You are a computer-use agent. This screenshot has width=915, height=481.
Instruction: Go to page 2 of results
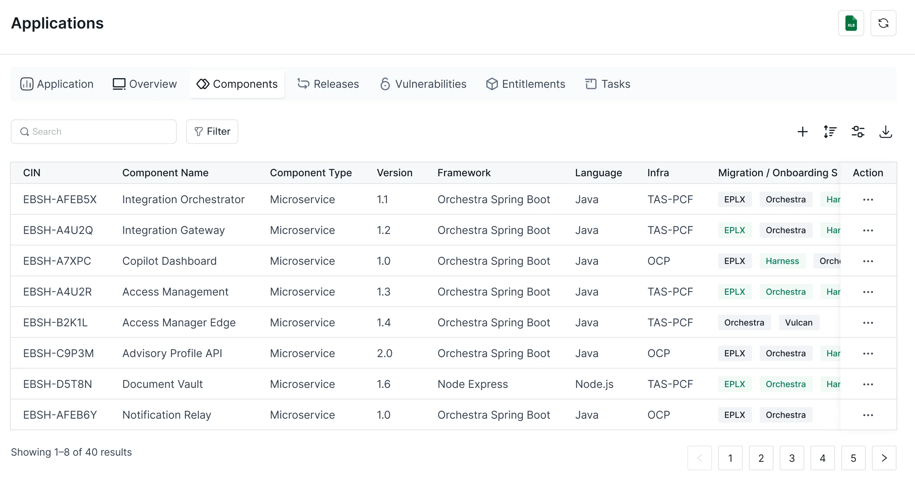761,458
